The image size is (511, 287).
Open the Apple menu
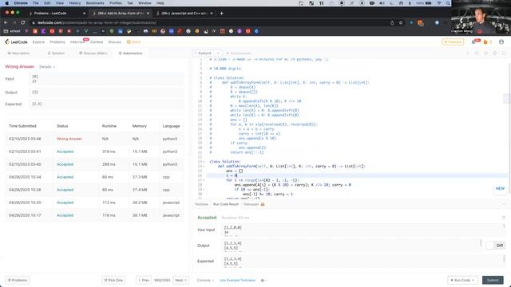pyautogui.click(x=6, y=3)
